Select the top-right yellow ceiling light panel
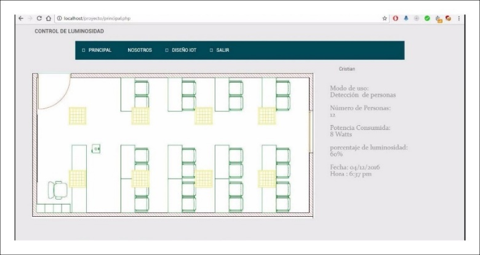This screenshot has width=480, height=255. [266, 116]
